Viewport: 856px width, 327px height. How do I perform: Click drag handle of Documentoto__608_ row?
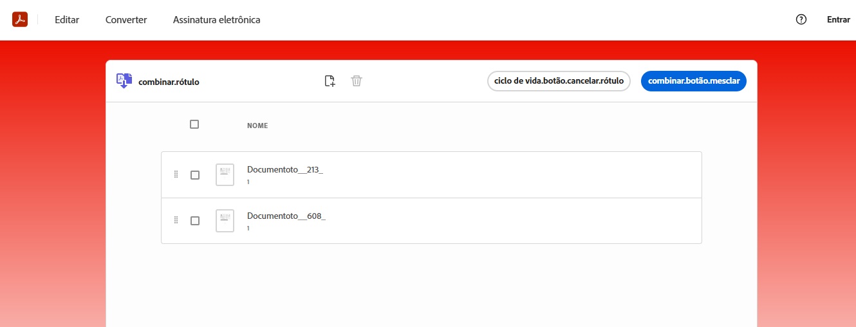(176, 220)
